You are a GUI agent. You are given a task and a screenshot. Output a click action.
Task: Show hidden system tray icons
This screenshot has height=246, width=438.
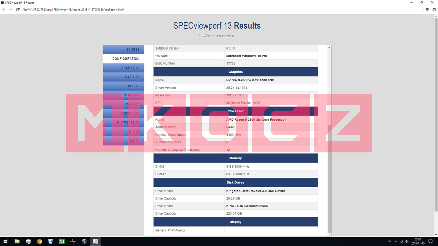396,241
